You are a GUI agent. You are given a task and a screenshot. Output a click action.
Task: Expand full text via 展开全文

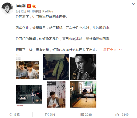tap(110, 50)
